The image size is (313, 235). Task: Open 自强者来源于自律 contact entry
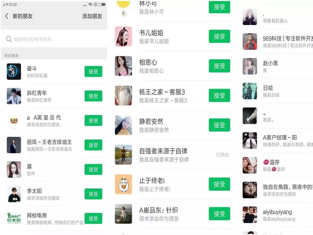(175, 155)
